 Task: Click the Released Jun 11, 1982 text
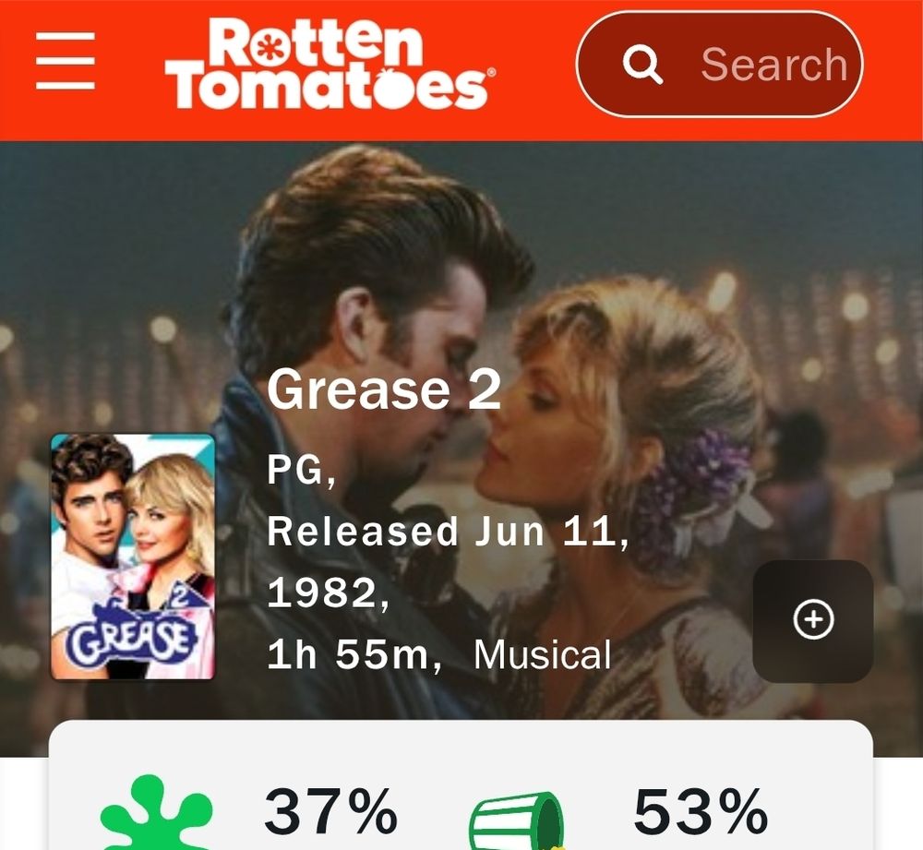(448, 562)
